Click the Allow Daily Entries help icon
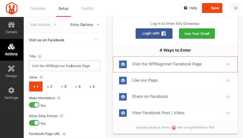The image size is (243, 138). point(61,116)
